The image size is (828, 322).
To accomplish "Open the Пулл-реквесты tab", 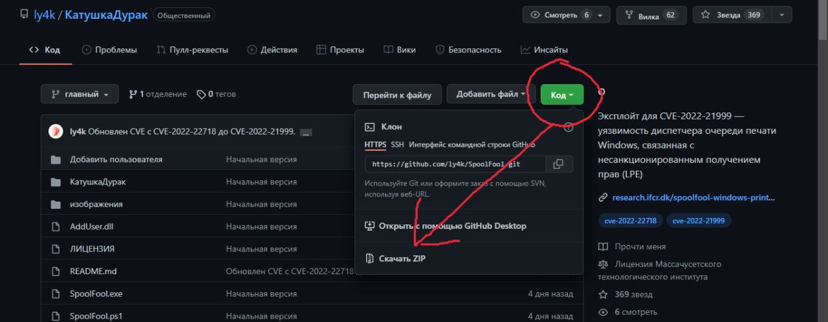I will tap(192, 50).
